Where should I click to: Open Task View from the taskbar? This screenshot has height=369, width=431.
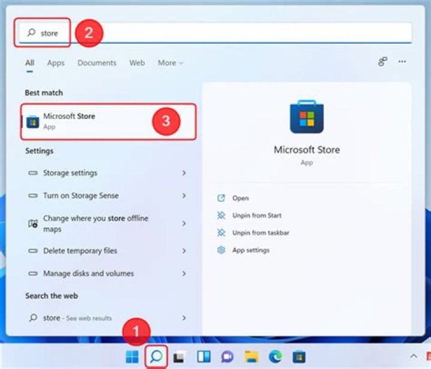tap(179, 357)
